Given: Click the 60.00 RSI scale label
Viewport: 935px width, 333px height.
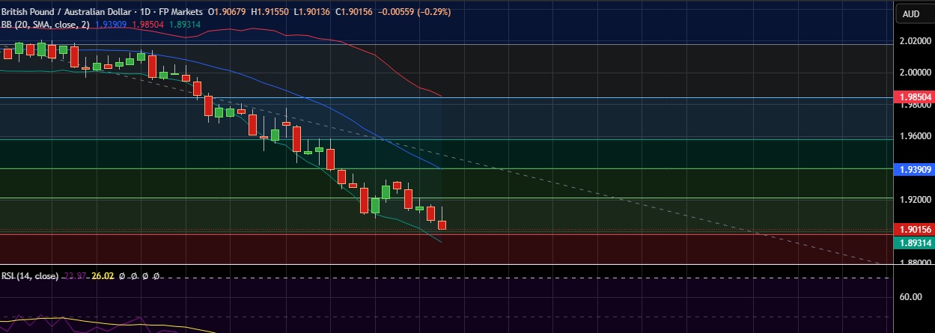Looking at the screenshot, I should 911,296.
